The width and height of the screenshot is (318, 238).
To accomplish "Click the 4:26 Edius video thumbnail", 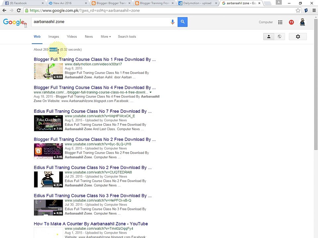I will [48, 179].
